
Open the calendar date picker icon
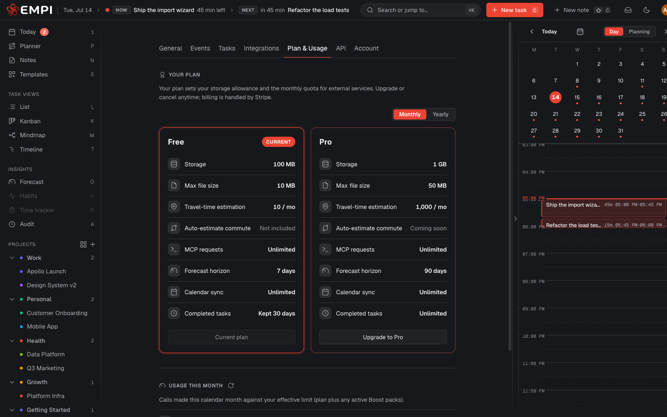(580, 32)
